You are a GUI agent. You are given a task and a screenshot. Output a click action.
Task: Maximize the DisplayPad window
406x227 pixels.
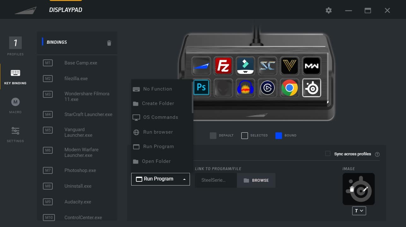click(368, 10)
